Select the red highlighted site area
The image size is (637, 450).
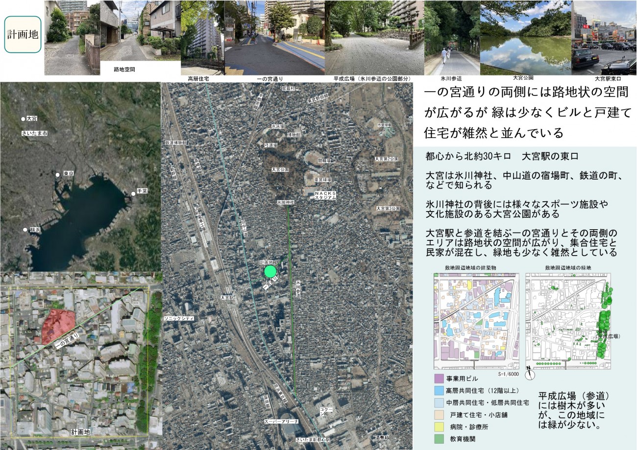pyautogui.click(x=56, y=325)
